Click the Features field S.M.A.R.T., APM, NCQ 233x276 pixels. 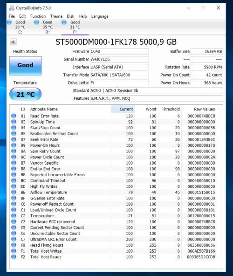pos(157,98)
